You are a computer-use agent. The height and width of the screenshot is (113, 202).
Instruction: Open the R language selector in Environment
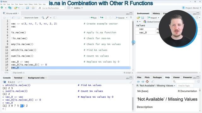[139, 22]
